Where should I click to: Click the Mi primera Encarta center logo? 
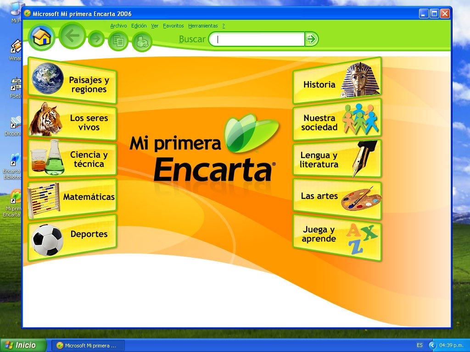pos(205,149)
